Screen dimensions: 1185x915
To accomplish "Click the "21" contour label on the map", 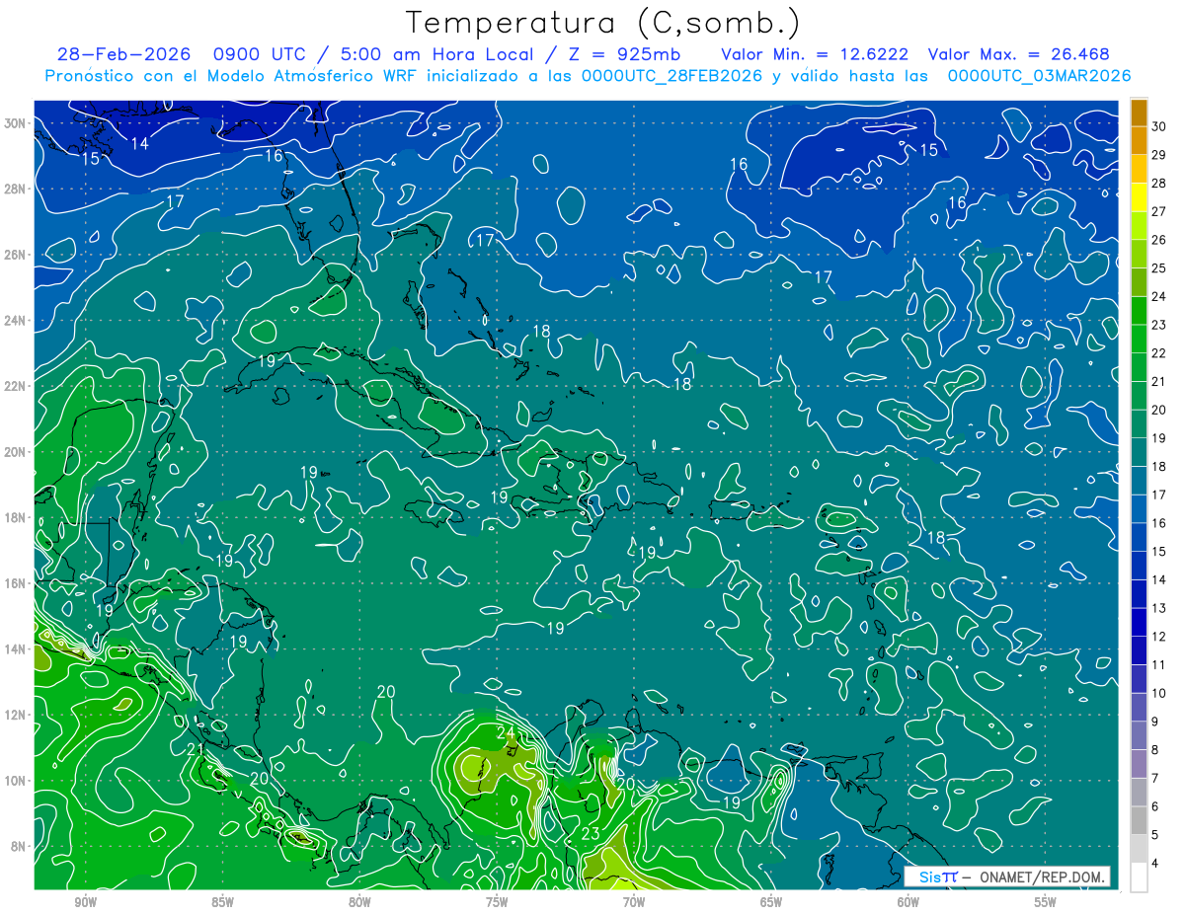I will tap(196, 750).
